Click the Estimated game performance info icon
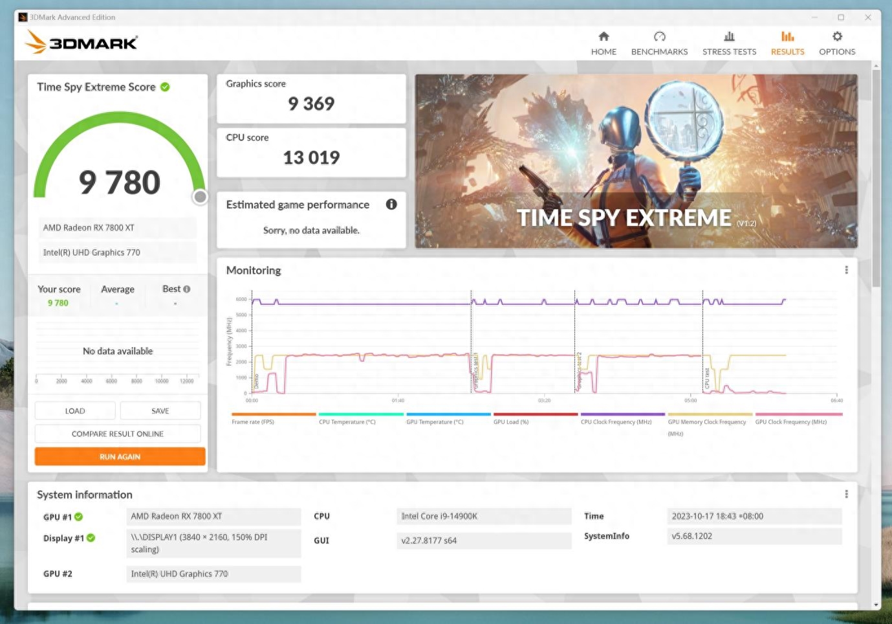The height and width of the screenshot is (624, 892). pyautogui.click(x=391, y=204)
